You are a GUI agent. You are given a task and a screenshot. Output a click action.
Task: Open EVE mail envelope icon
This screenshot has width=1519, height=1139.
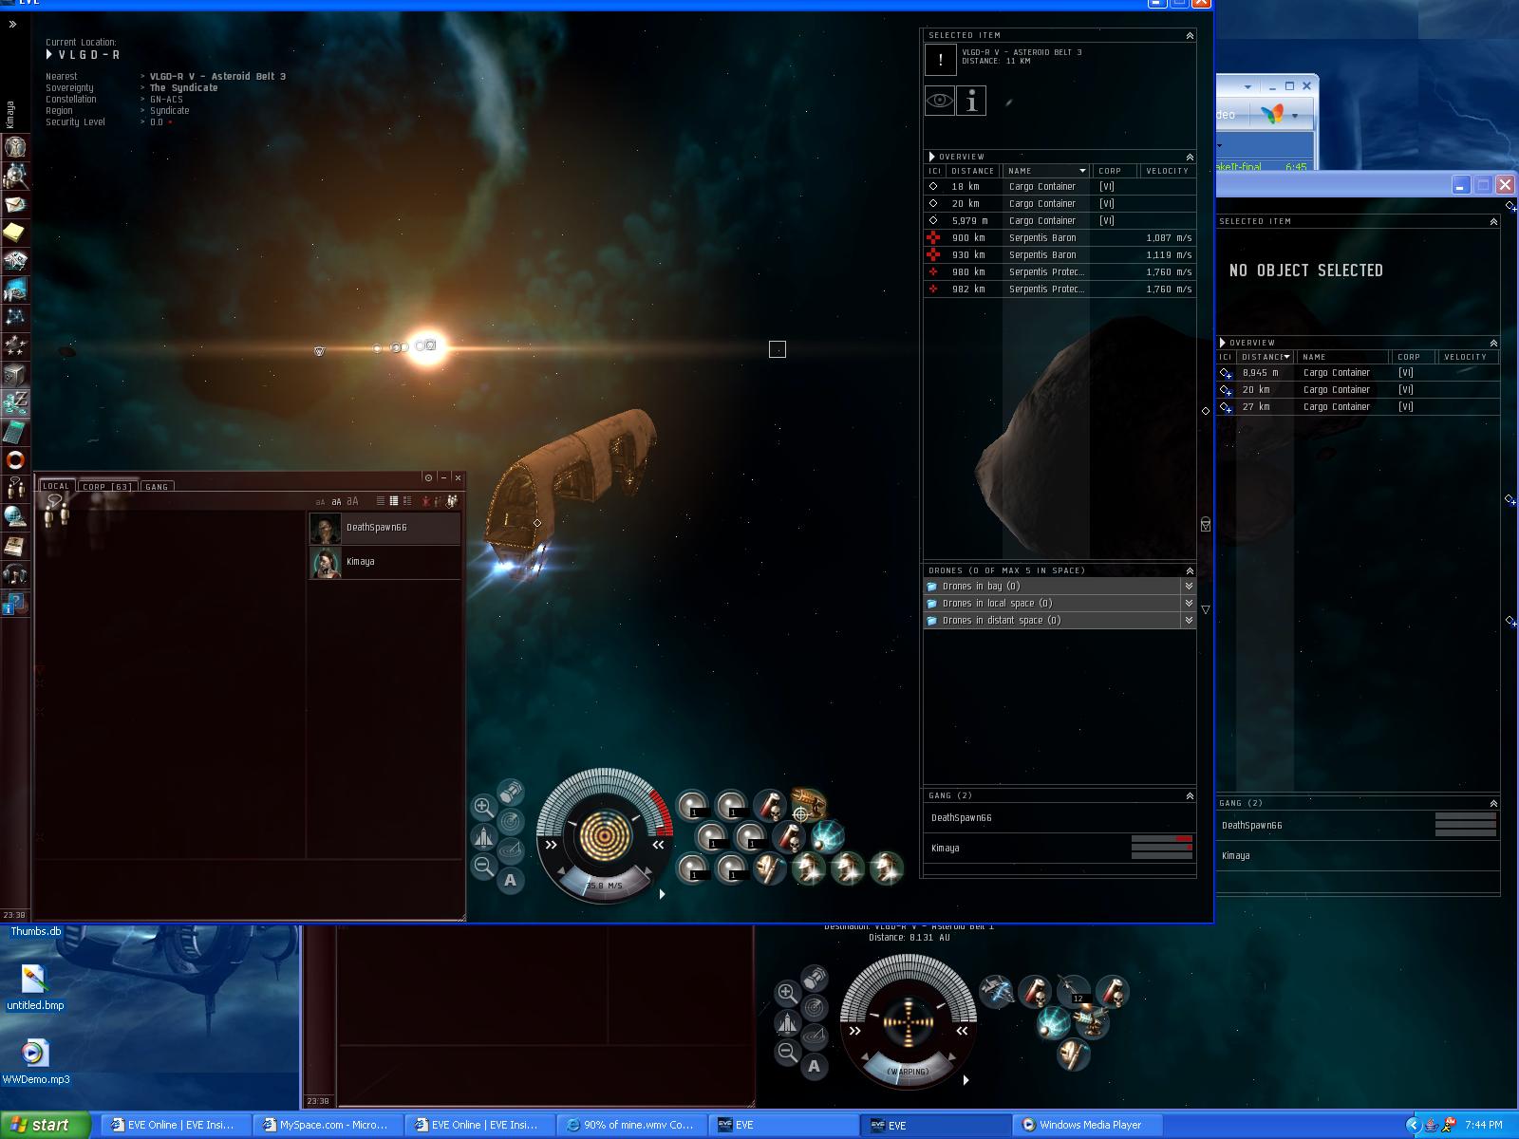point(15,204)
